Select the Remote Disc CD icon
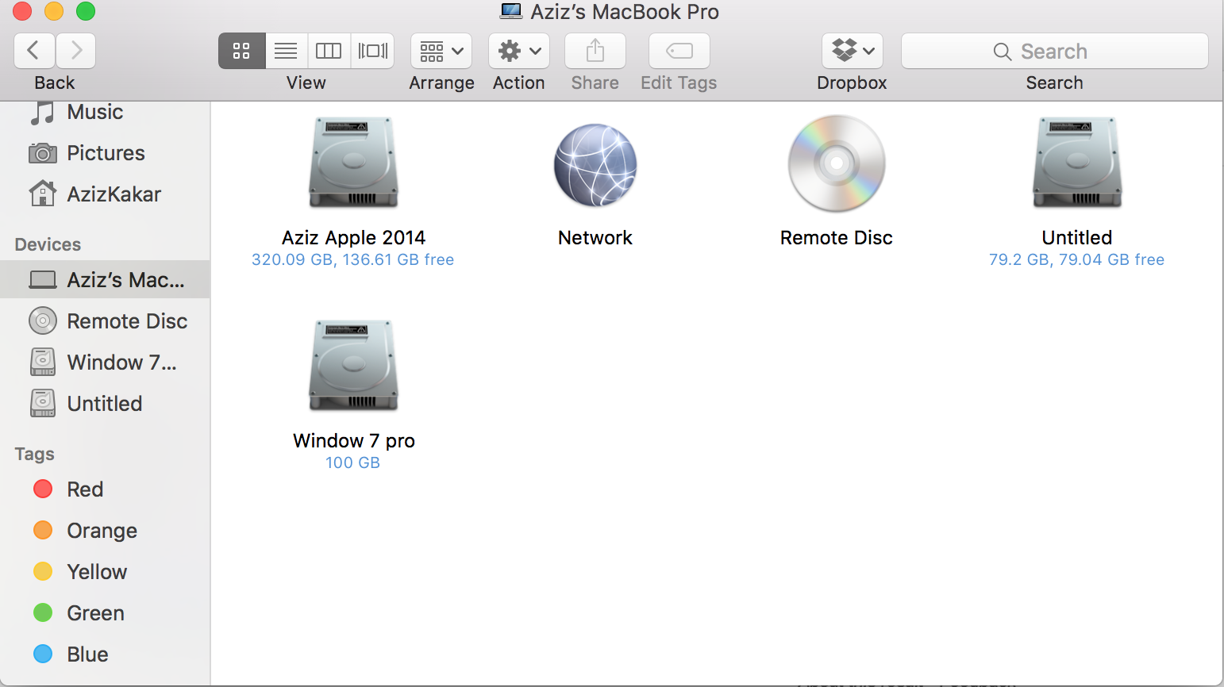 [x=837, y=163]
